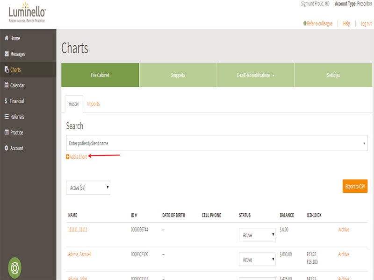374x280 pixels.
Task: Archive the Adams, Samuel chart
Action: pos(344,254)
